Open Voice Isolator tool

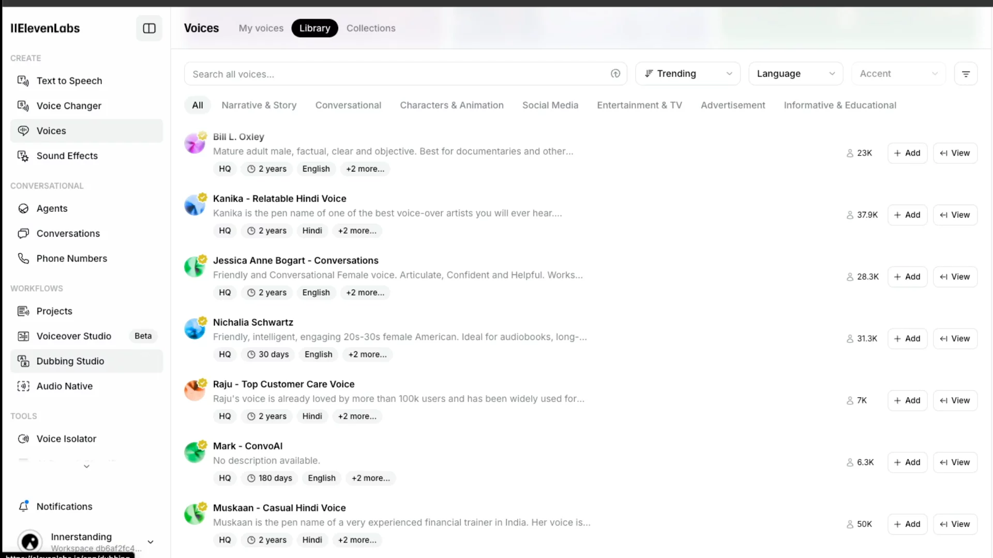[x=66, y=439]
